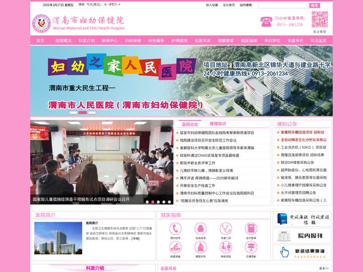Click 设为首页 link
Viewport: 363px width, 272px height.
pyautogui.click(x=229, y=5)
